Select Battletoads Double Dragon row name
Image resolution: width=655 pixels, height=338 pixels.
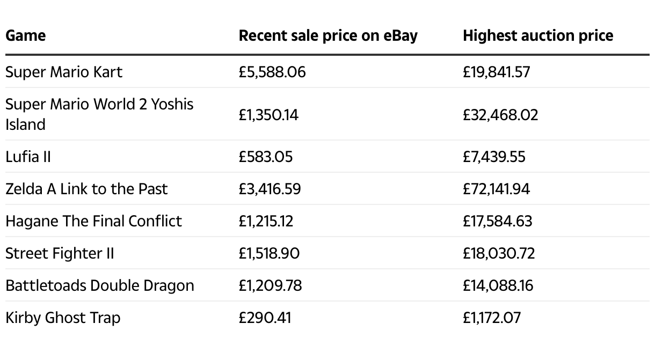pyautogui.click(x=100, y=285)
